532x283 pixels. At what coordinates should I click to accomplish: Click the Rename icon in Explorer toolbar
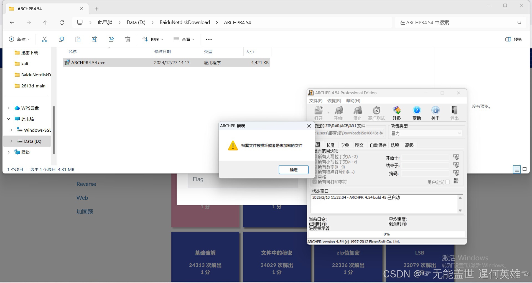95,39
